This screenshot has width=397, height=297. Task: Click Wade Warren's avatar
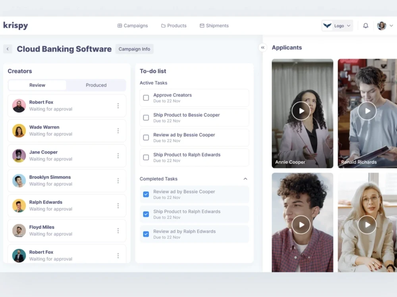[19, 131]
